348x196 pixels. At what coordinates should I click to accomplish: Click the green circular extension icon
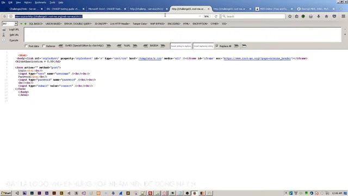point(303,16)
